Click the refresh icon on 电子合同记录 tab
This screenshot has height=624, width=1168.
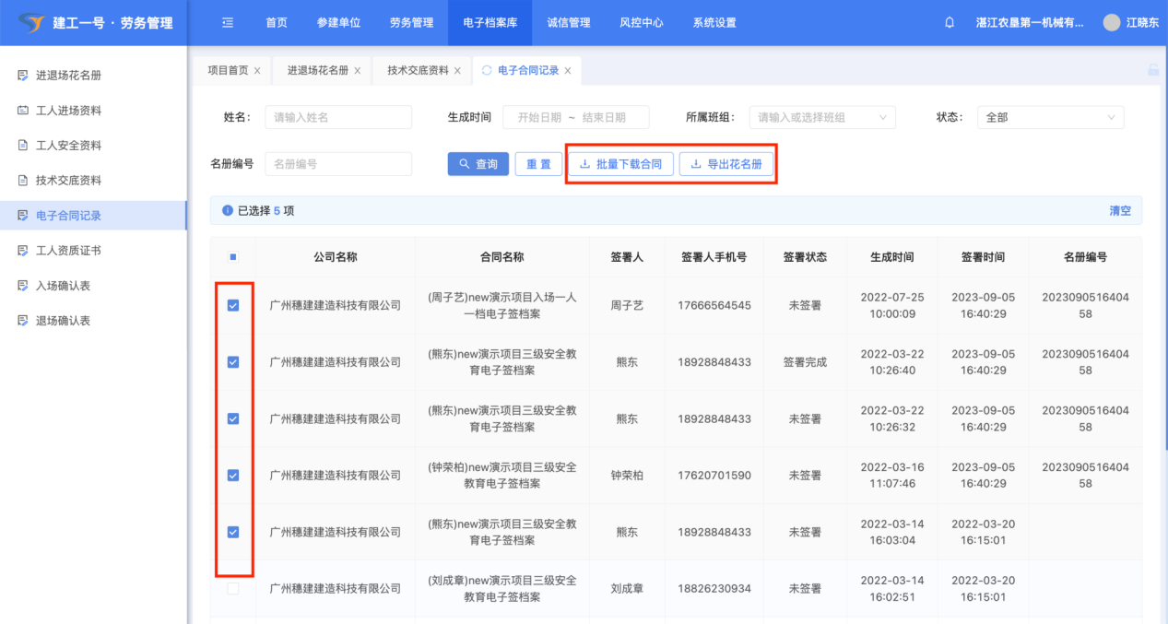pyautogui.click(x=487, y=70)
